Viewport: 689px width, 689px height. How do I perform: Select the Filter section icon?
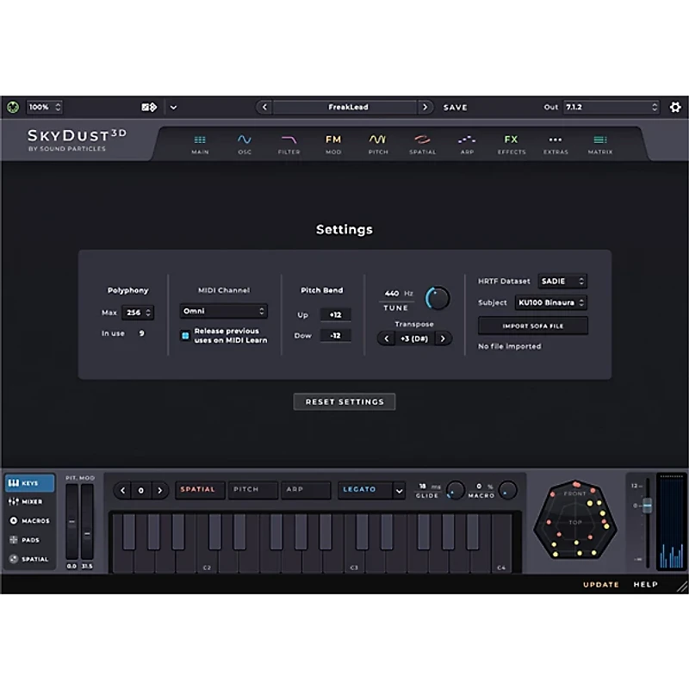click(x=289, y=141)
